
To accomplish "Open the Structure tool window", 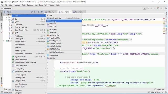I will 2,28.
